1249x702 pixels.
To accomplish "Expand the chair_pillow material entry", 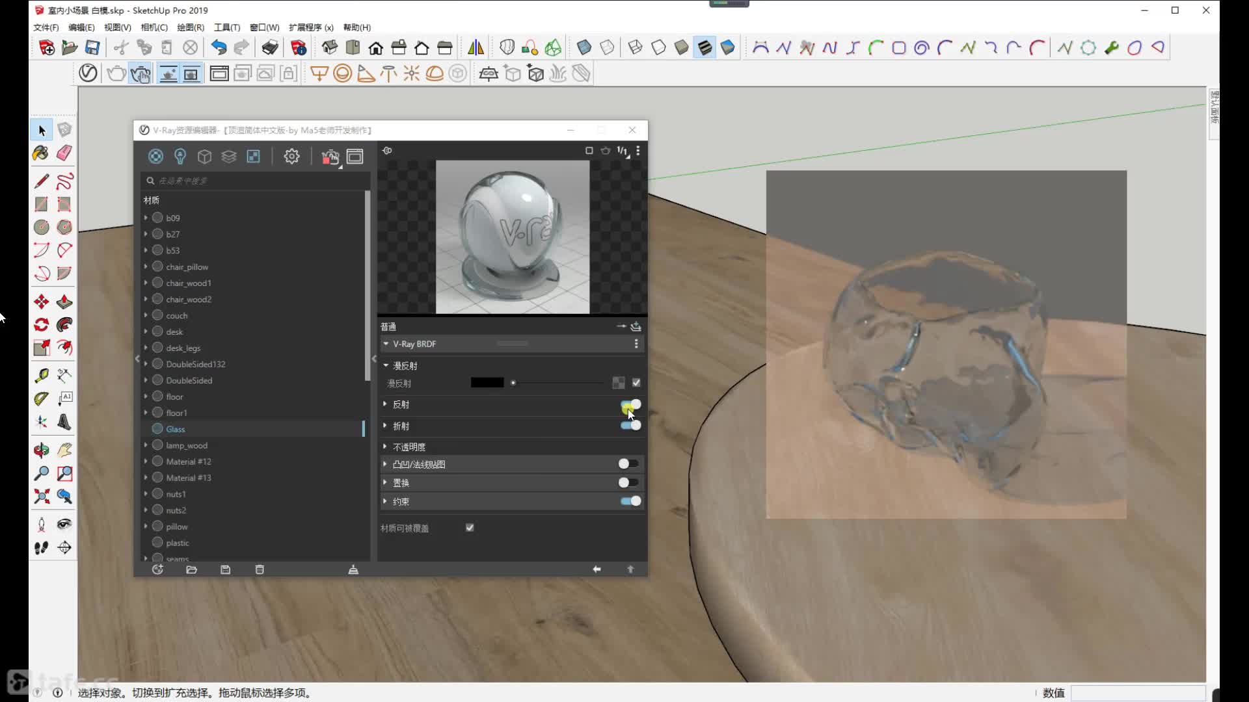I will [x=146, y=266].
